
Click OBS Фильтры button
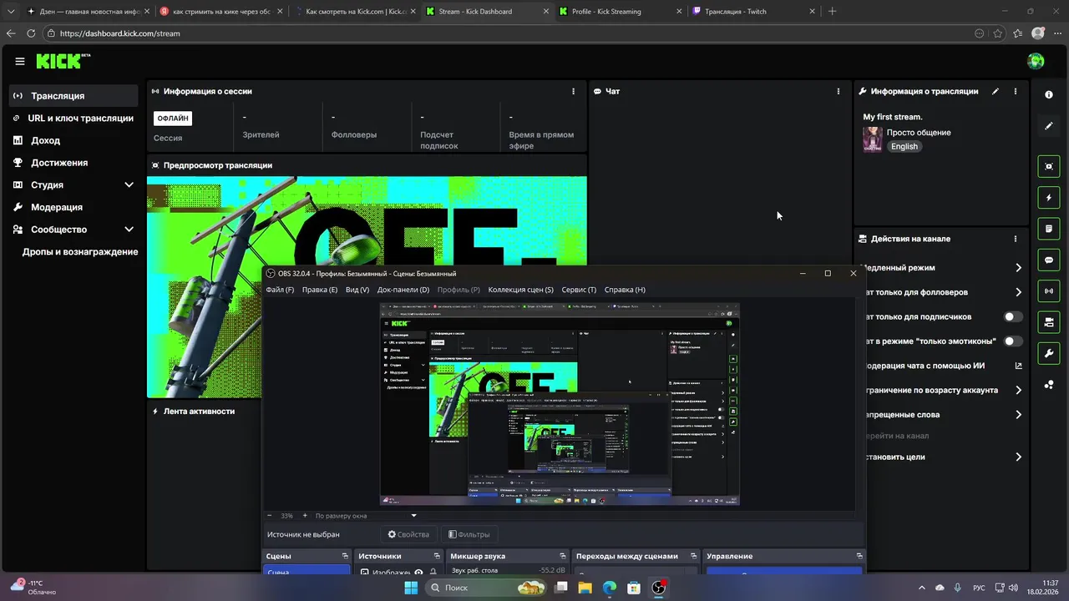pyautogui.click(x=469, y=534)
